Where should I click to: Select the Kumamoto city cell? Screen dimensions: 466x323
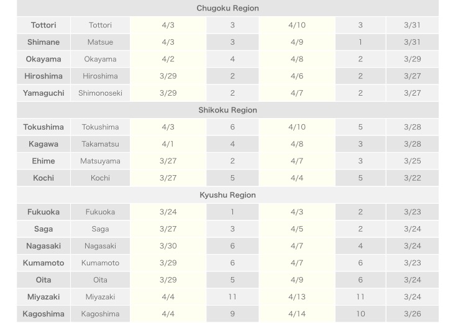(x=100, y=263)
